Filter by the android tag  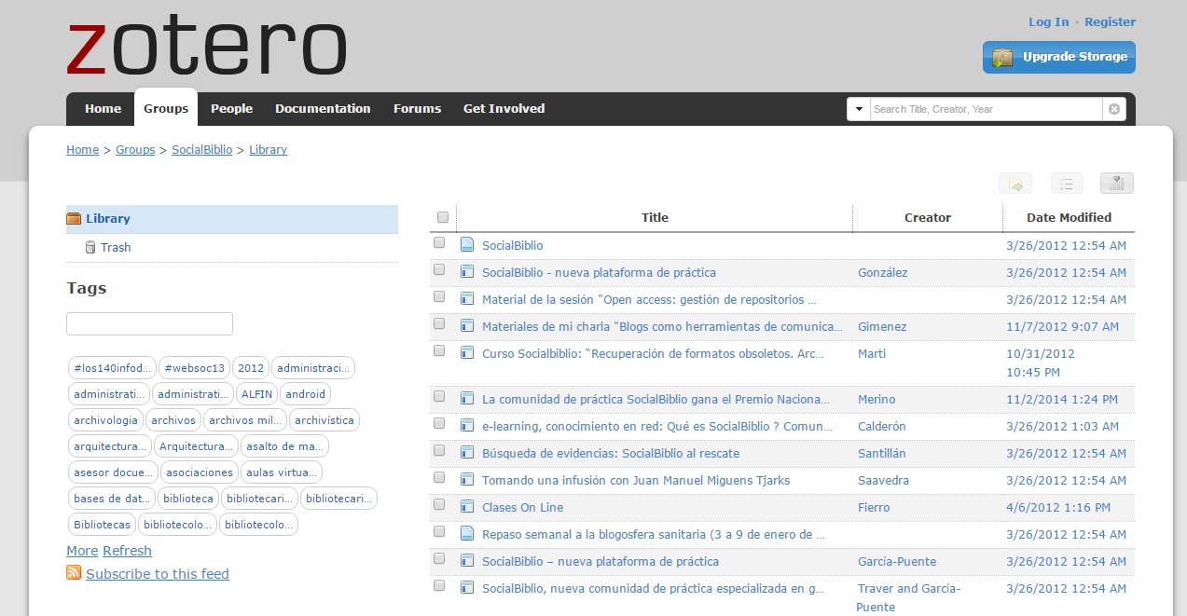click(305, 394)
